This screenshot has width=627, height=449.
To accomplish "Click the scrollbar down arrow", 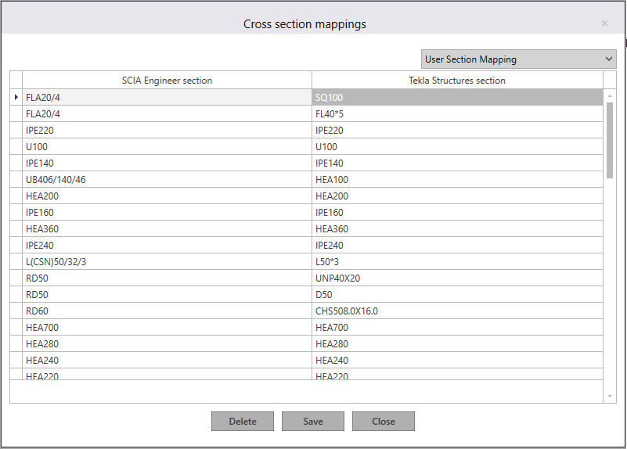I will 610,397.
